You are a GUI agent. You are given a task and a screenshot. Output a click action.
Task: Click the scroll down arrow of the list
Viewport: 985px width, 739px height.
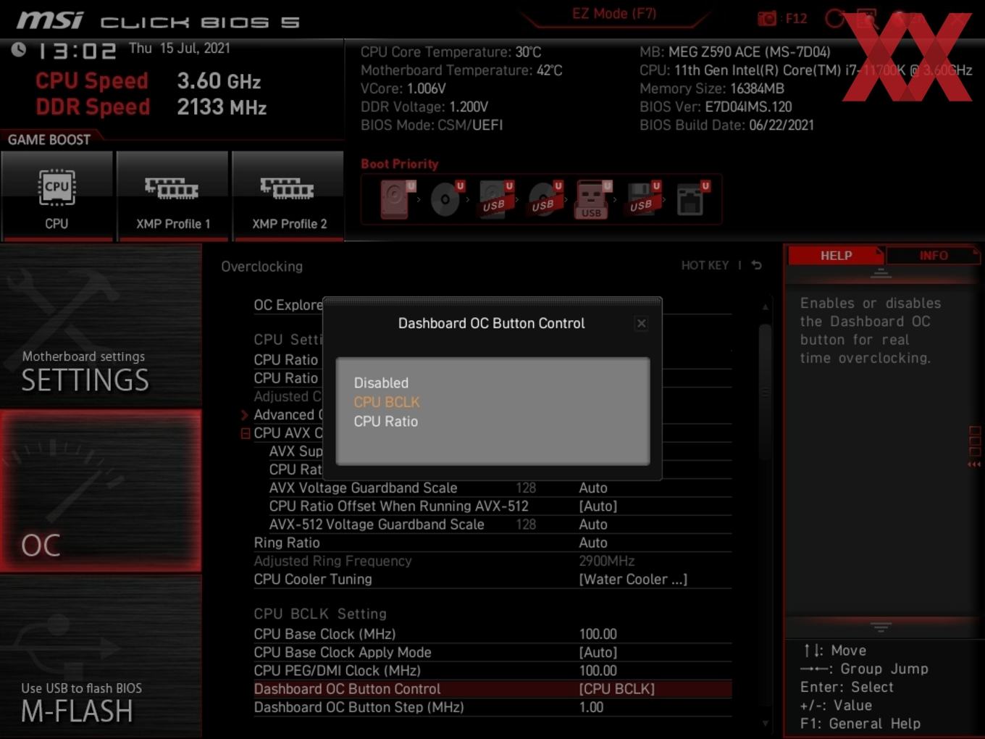tap(766, 723)
